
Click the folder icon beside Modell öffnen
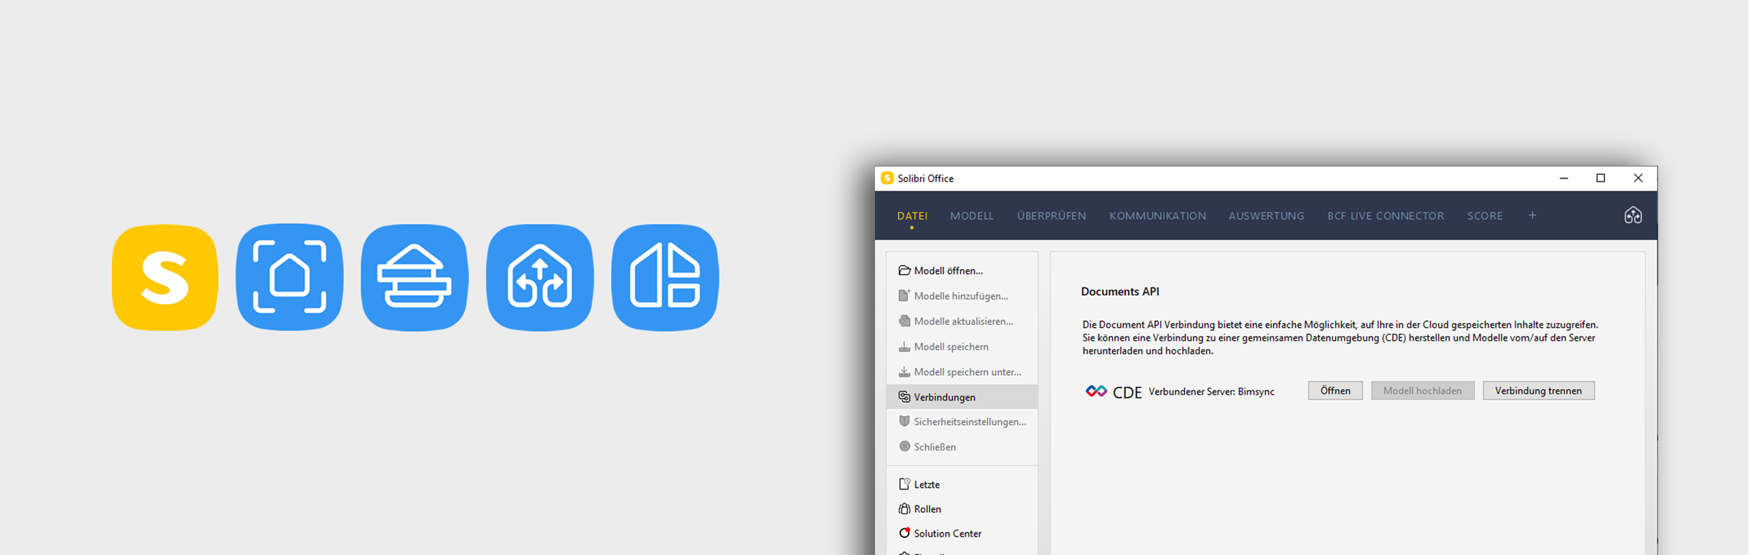pyautogui.click(x=904, y=270)
